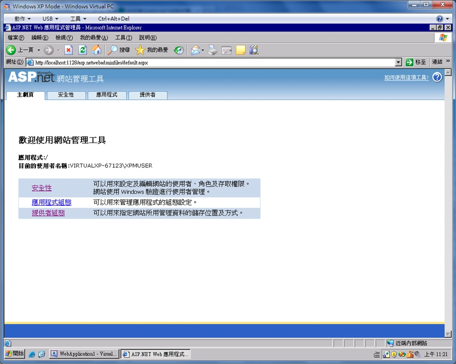The width and height of the screenshot is (456, 364).
Task: Send Ctrl+Alt+Del to virtual machine
Action: 114,18
